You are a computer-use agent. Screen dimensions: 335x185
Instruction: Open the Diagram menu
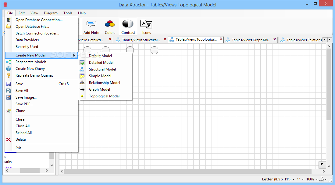(x=51, y=13)
